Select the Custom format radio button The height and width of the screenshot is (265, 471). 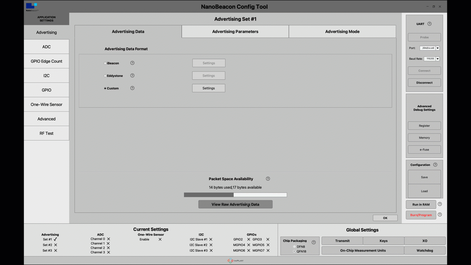(105, 88)
